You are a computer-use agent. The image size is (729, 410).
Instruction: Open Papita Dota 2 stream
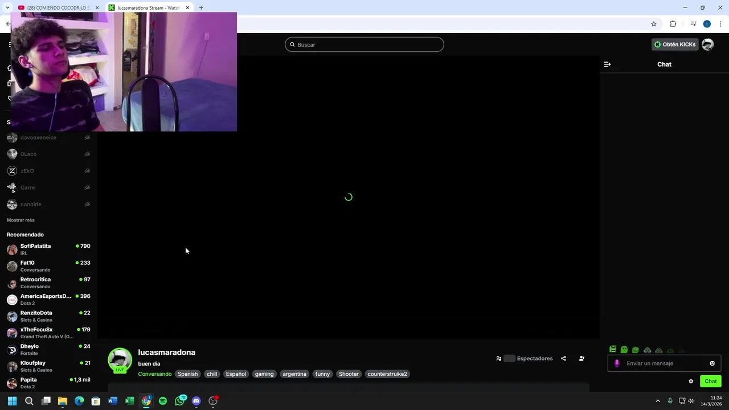[48, 383]
